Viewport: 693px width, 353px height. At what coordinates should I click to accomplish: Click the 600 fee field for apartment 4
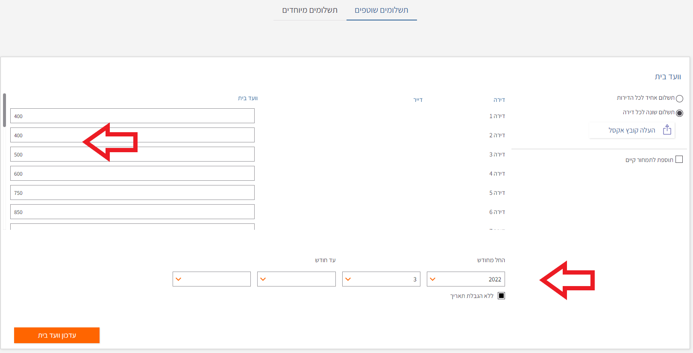pyautogui.click(x=132, y=174)
